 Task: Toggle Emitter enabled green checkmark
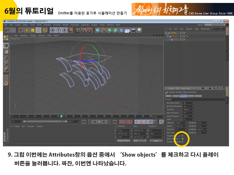tap(185, 33)
